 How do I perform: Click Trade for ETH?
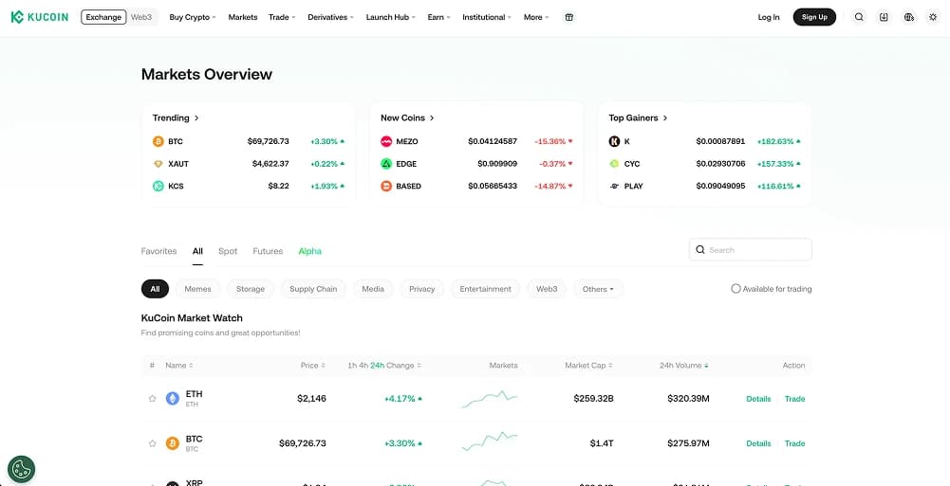795,398
